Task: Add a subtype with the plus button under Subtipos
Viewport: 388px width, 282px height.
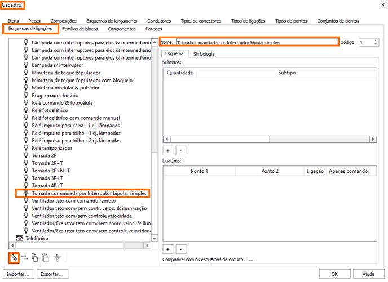Action: tap(168, 151)
